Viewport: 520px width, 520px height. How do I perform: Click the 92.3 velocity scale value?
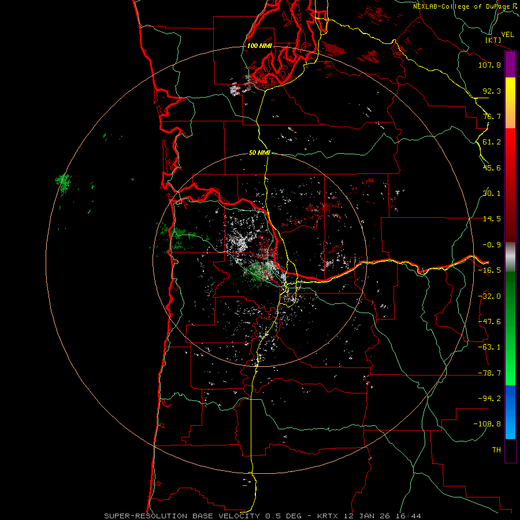(x=492, y=91)
